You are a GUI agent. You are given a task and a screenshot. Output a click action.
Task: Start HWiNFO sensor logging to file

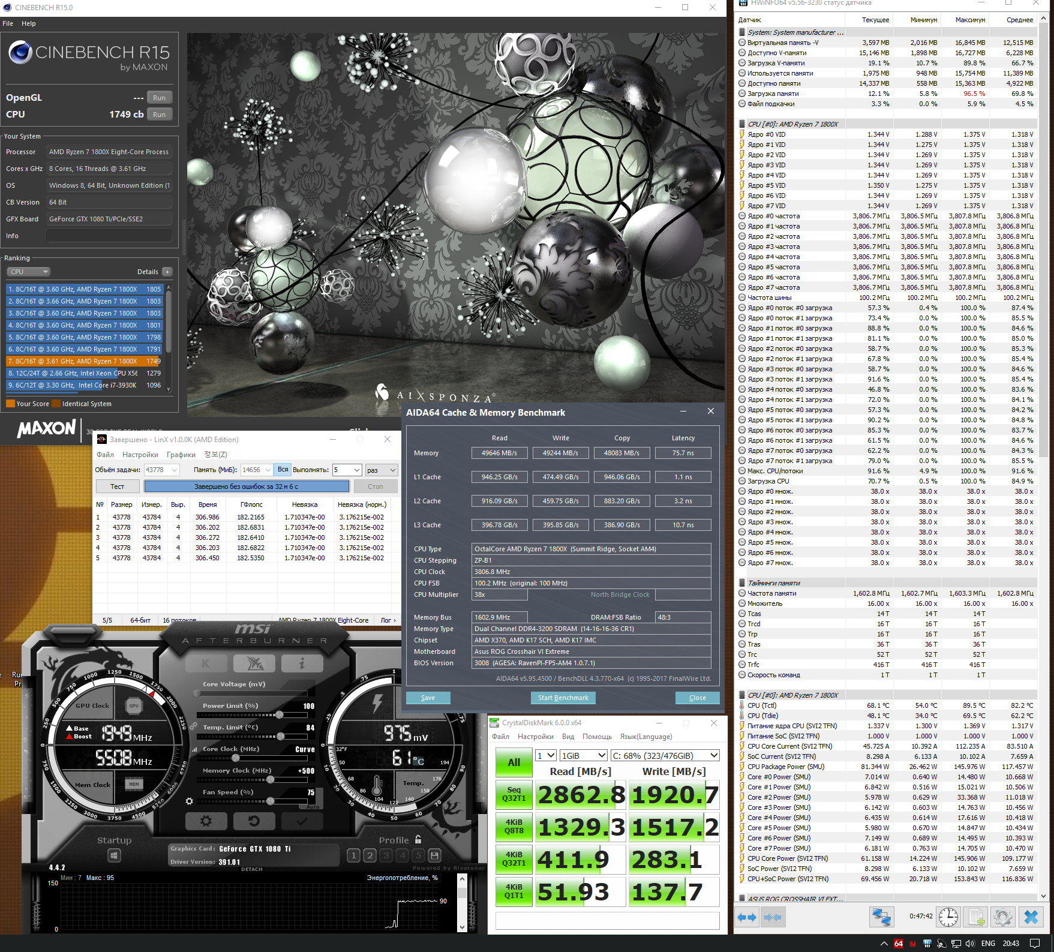[x=976, y=917]
